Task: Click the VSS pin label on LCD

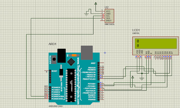Action: [x=137, y=52]
